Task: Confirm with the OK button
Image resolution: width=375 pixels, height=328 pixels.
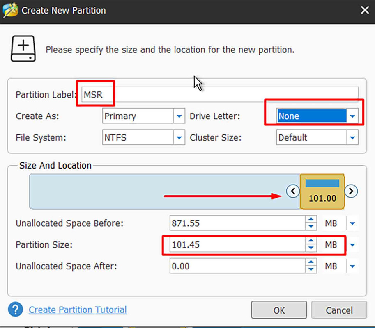Action: (279, 310)
